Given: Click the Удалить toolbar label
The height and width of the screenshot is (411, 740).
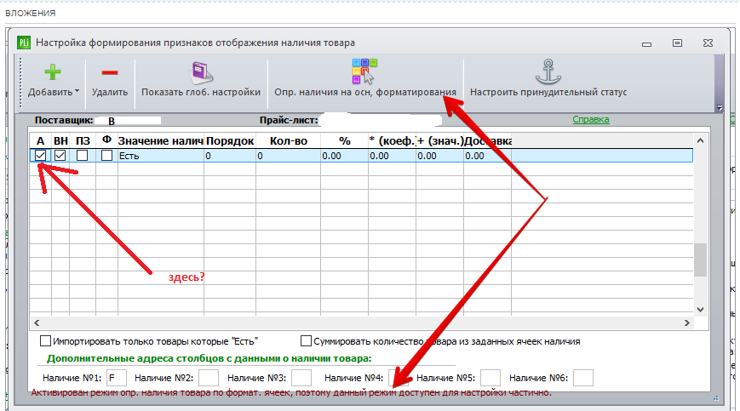Looking at the screenshot, I should click(x=110, y=92).
